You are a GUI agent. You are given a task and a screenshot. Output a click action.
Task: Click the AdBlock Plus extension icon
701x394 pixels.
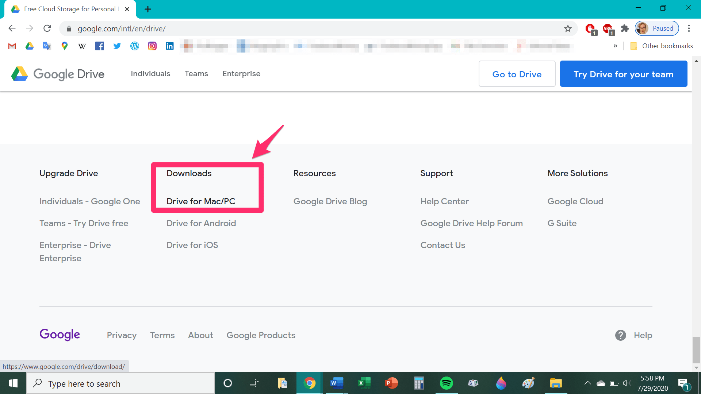[x=608, y=28]
